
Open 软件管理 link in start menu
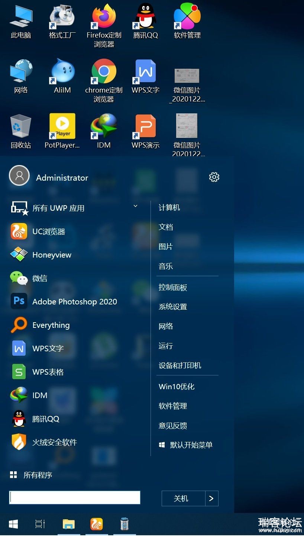tap(173, 406)
